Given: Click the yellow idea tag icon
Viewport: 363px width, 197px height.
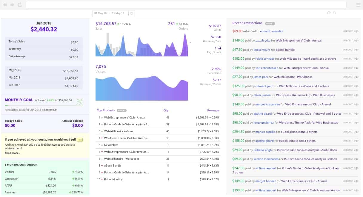Looking at the screenshot, I should coord(80,140).
